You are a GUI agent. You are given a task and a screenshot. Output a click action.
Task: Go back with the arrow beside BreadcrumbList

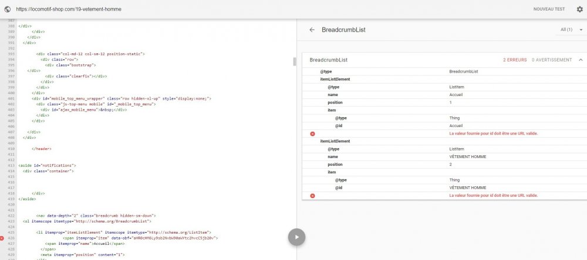click(312, 29)
